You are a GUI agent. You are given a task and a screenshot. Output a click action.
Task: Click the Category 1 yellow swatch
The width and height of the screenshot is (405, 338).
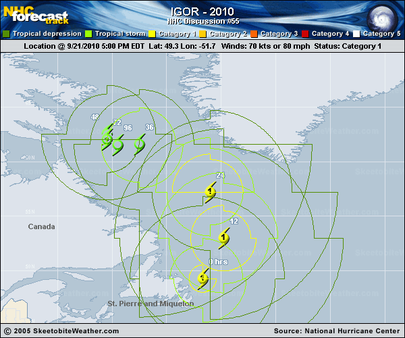[152, 34]
